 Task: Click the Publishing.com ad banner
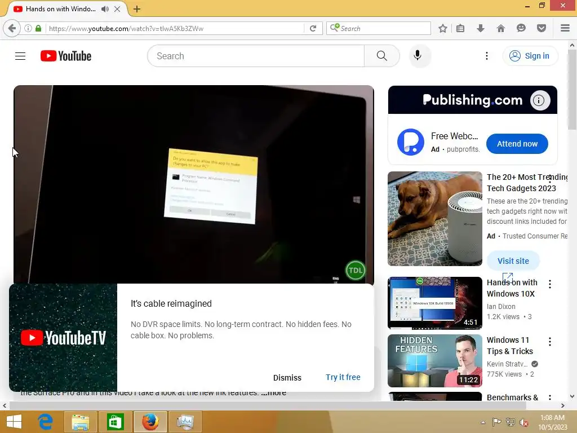(473, 100)
